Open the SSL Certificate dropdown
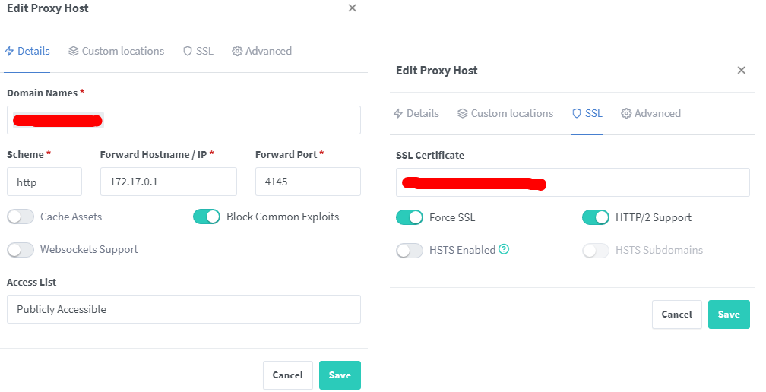Viewport: 766px width, 392px height. coord(572,182)
